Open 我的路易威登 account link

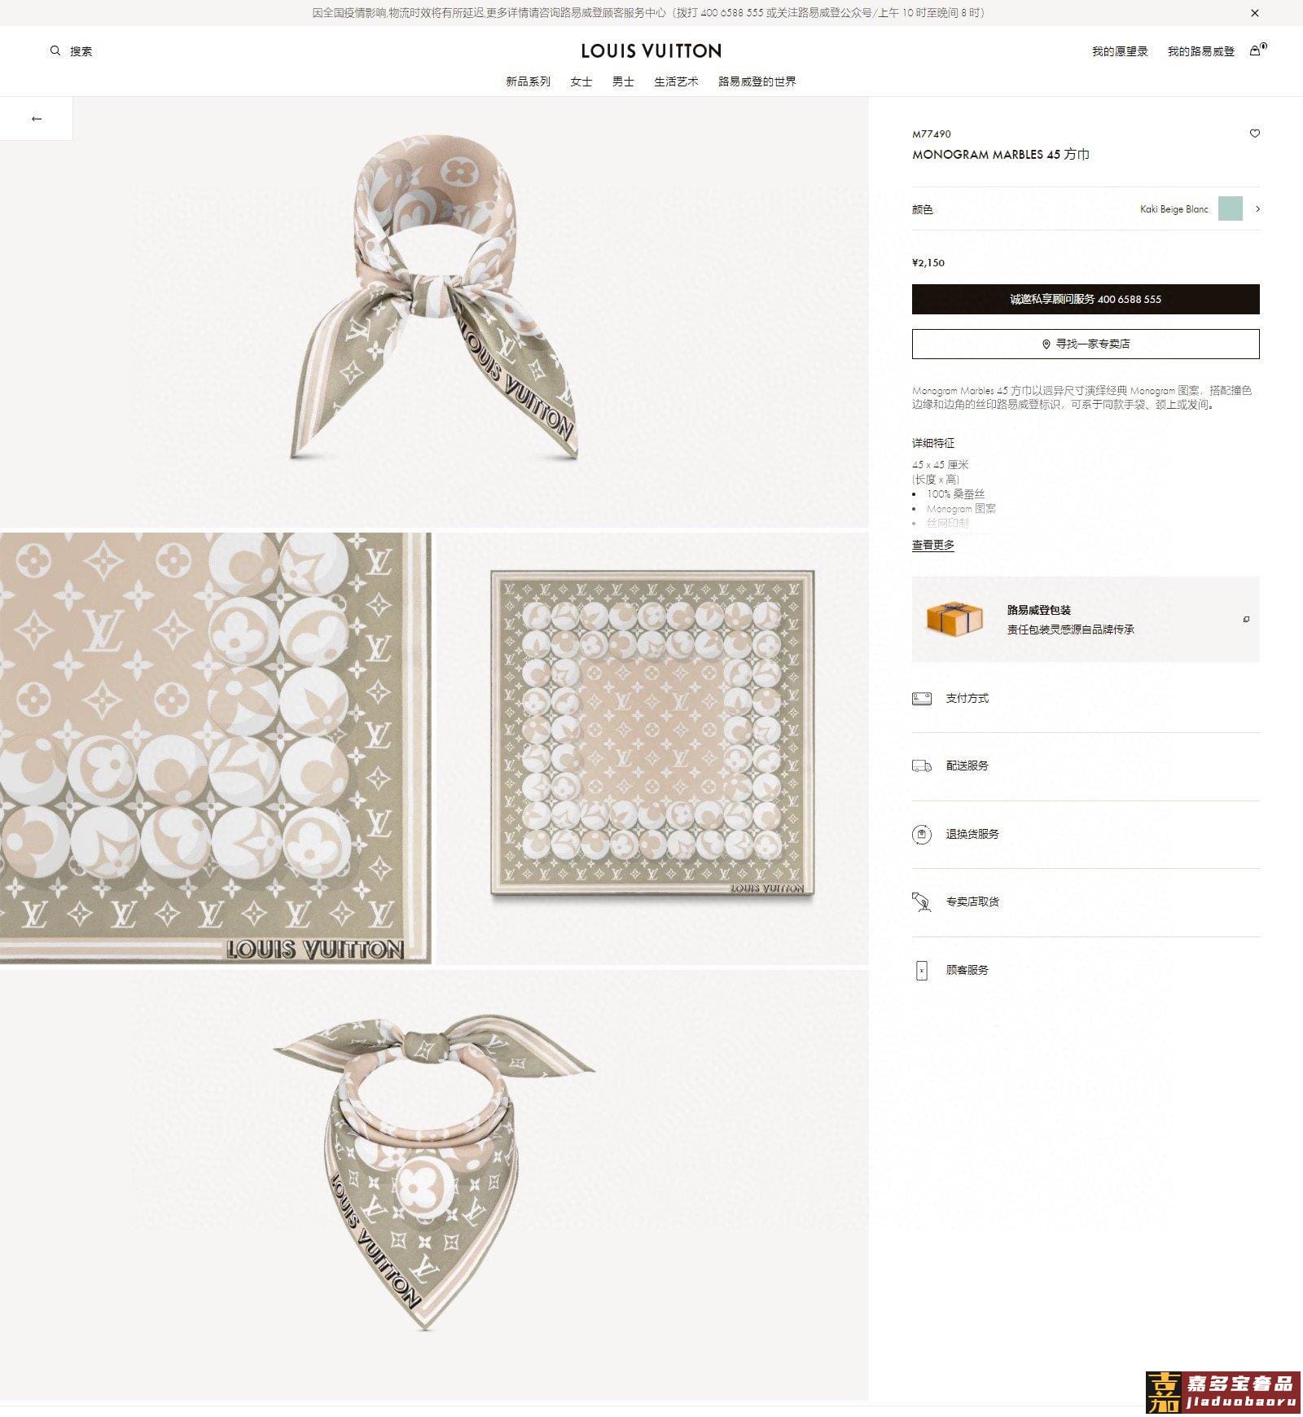click(x=1201, y=51)
